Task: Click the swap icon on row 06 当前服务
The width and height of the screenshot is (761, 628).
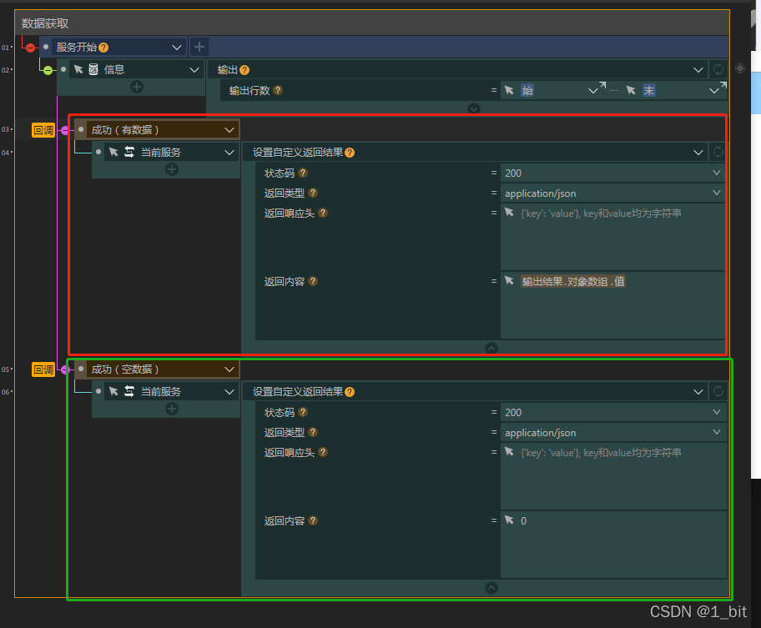Action: point(129,391)
